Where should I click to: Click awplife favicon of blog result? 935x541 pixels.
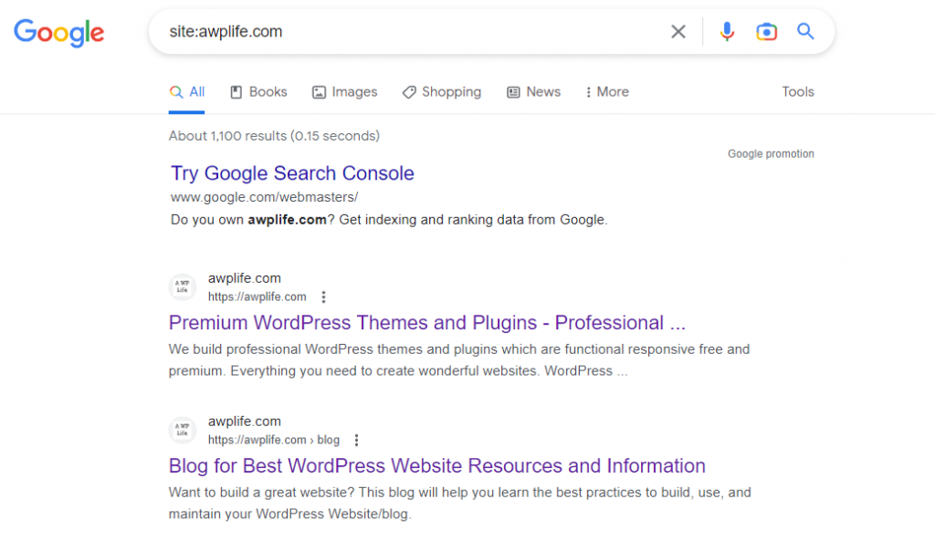183,431
